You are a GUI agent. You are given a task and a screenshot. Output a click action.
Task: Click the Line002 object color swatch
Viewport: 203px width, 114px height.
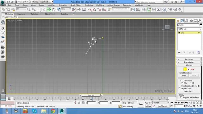[201, 25]
